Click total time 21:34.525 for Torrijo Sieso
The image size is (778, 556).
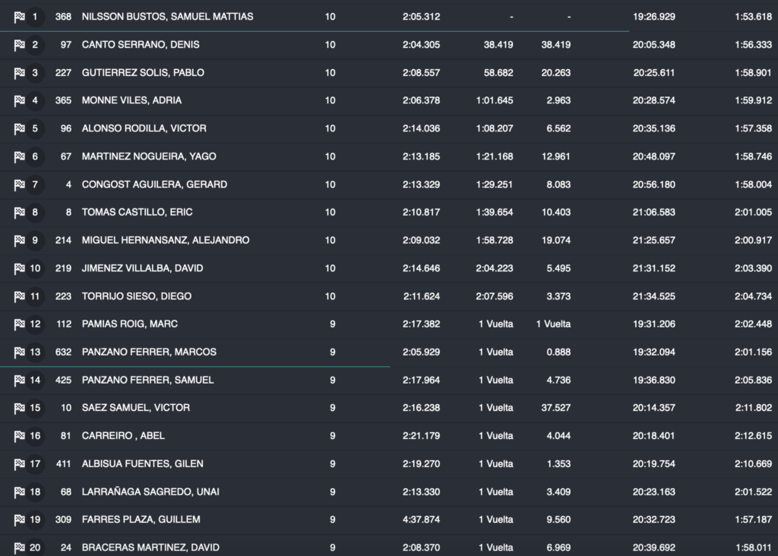653,296
